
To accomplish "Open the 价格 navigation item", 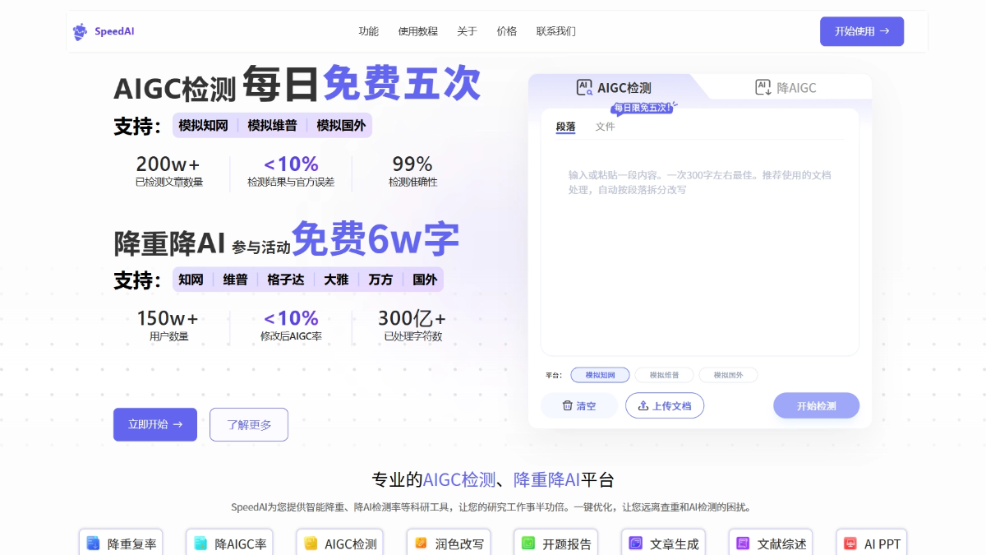I will pyautogui.click(x=507, y=31).
